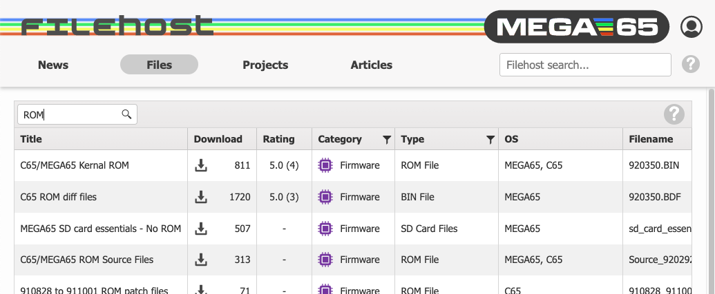Open MEGA65 SD card essentials - No ROM title

(100, 229)
